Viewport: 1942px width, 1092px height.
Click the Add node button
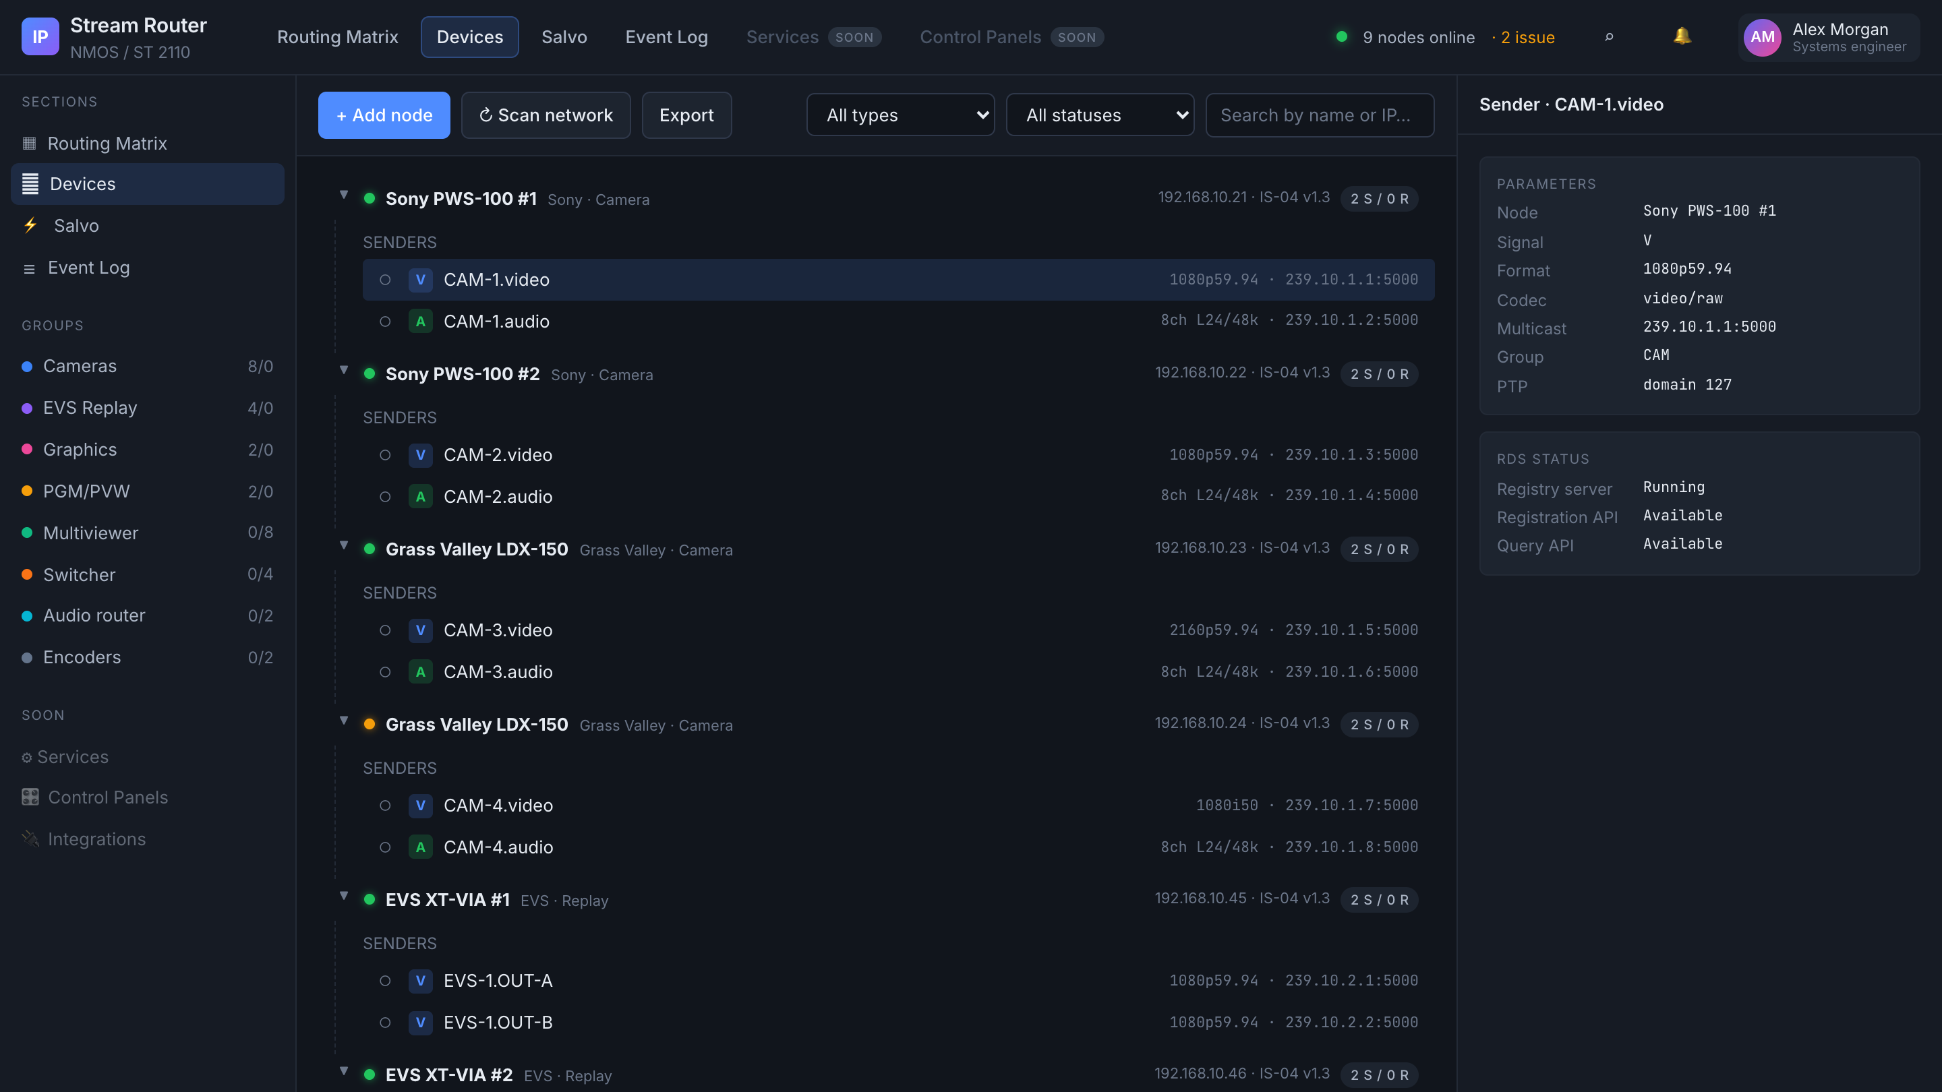click(x=384, y=115)
